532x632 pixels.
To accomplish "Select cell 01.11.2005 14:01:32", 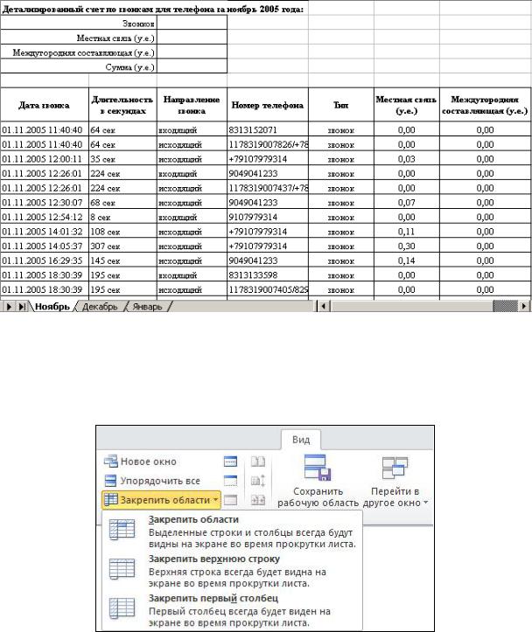I will click(45, 232).
